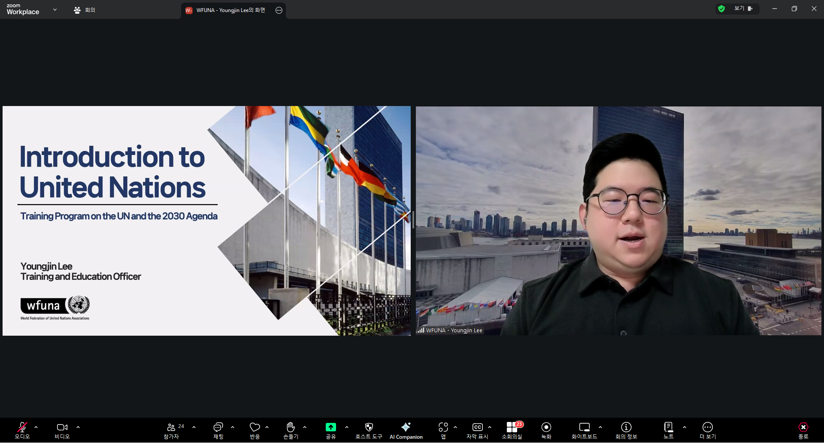Open video options caret beside 비디오
This screenshot has width=824, height=443.
(x=78, y=427)
